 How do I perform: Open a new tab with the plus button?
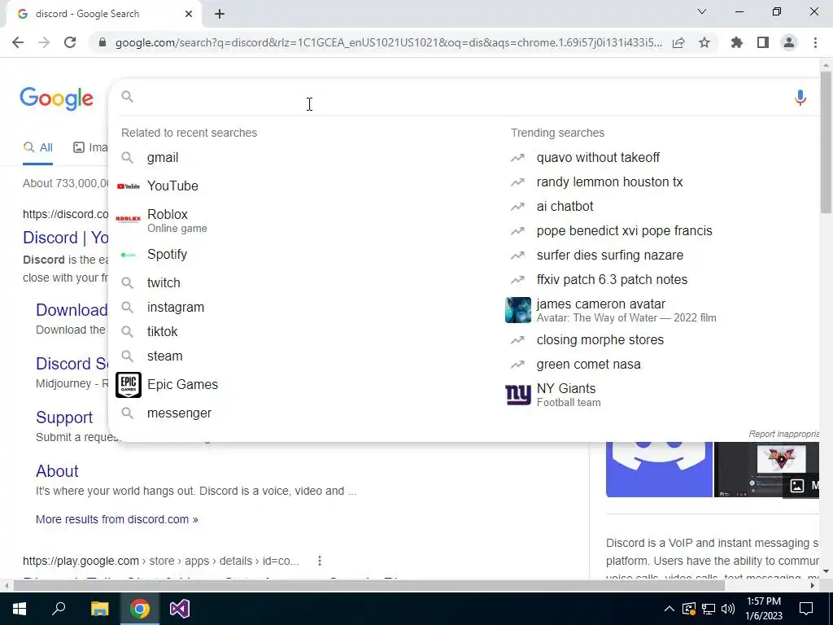click(220, 14)
